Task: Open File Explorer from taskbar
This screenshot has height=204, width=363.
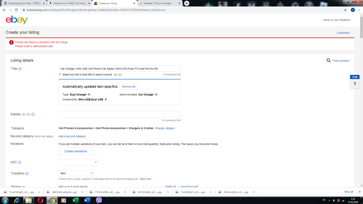Action: (28, 200)
